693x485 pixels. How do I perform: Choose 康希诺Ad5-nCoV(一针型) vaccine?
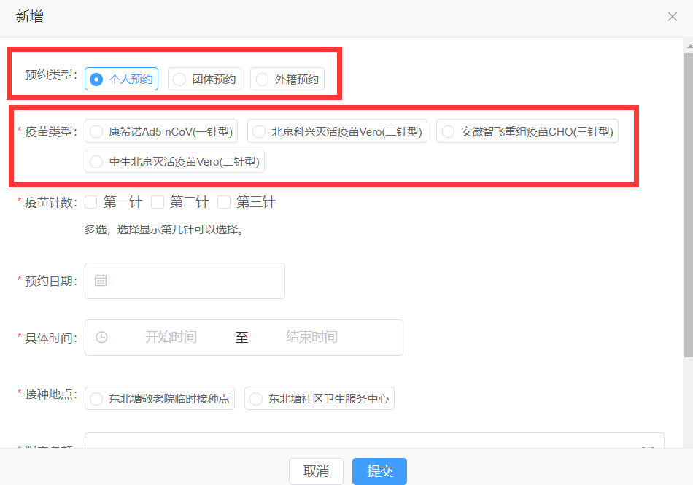(x=161, y=131)
